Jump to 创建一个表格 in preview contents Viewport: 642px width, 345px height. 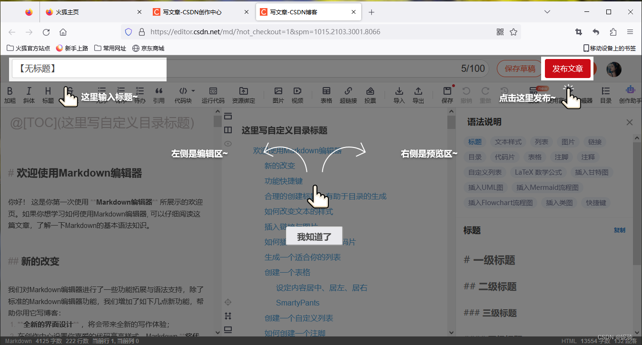point(287,272)
